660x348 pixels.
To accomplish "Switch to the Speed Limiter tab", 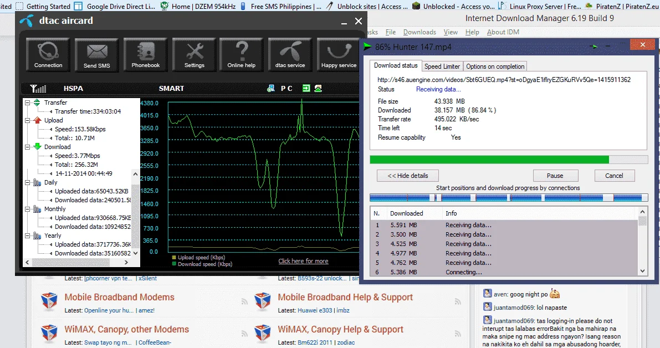I will pos(442,66).
